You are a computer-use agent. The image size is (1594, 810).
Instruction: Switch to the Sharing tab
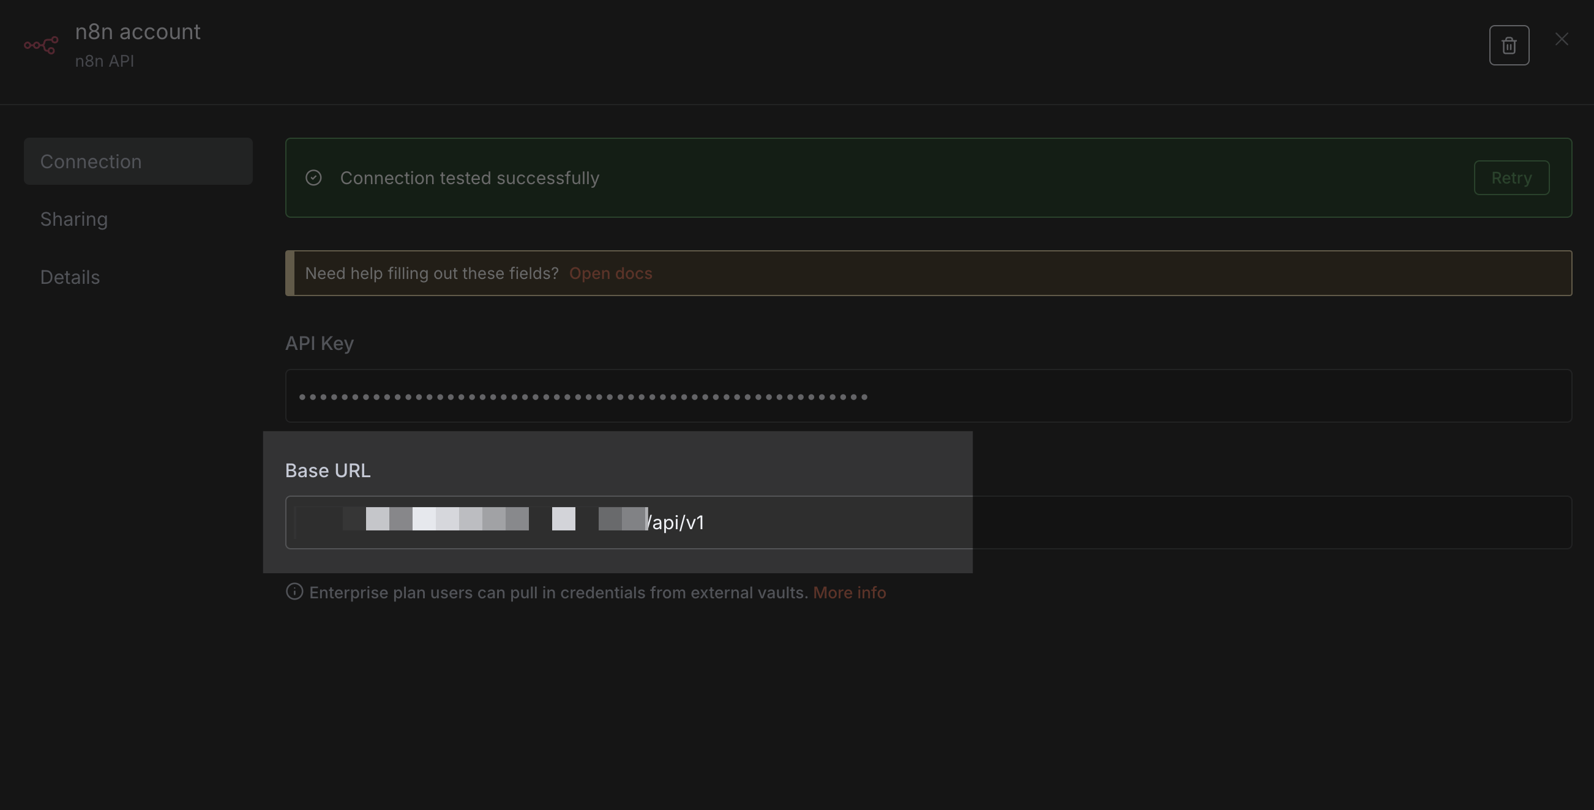74,220
